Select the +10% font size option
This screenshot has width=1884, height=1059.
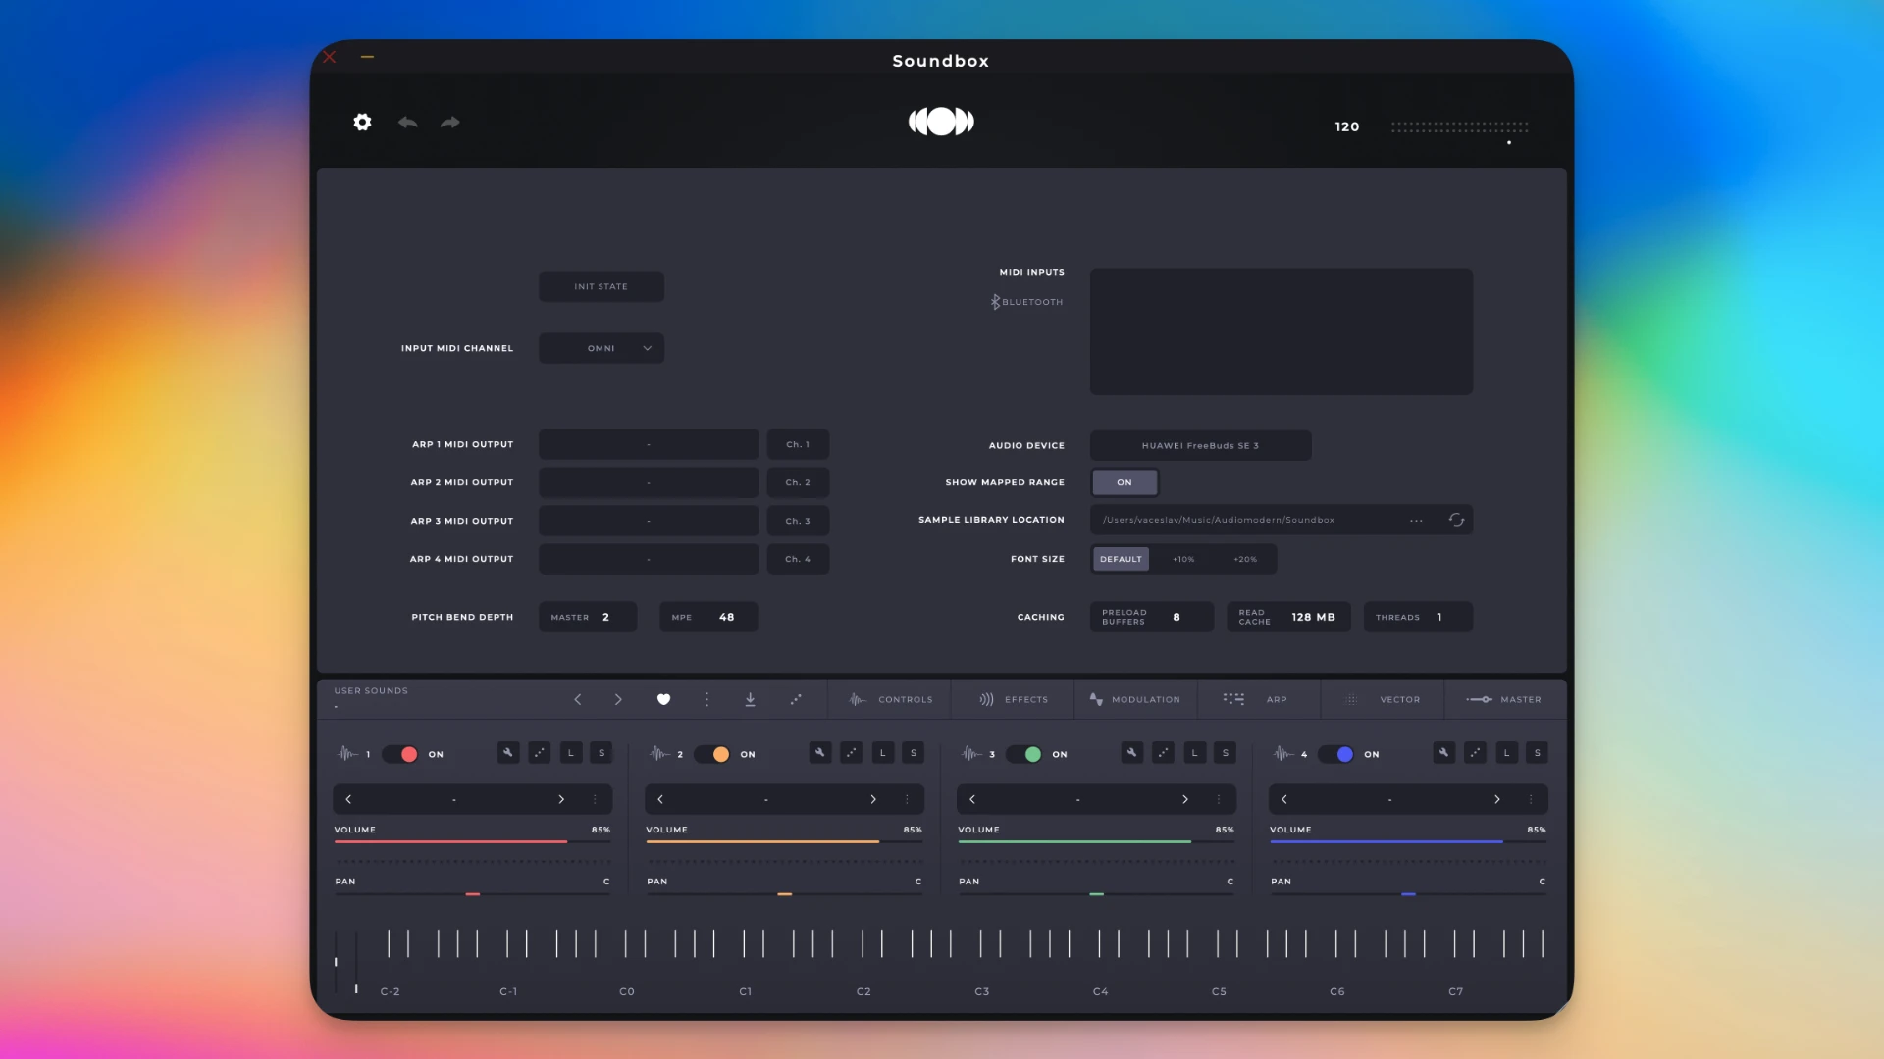pyautogui.click(x=1183, y=559)
